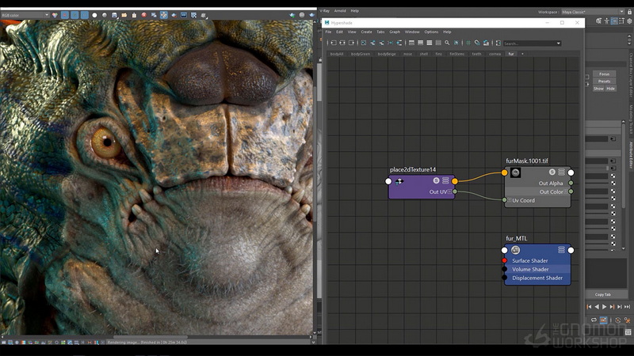This screenshot has height=356, width=634.
Task: Click duplicate to host frame buffer icon
Action: [x=154, y=15]
